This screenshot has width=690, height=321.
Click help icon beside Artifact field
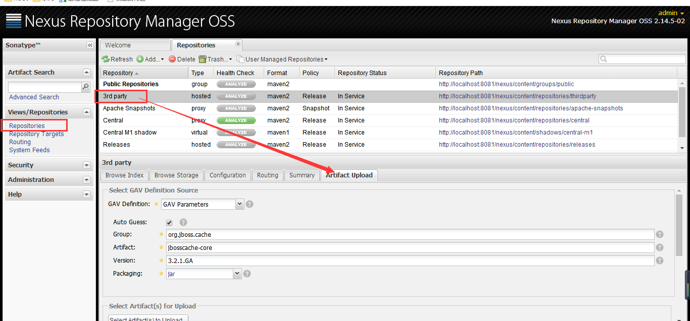coord(659,247)
